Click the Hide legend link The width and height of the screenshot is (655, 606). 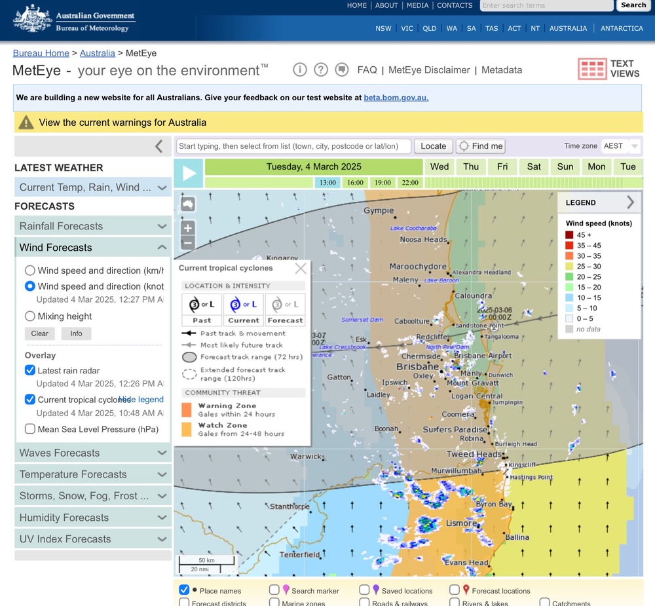(141, 400)
